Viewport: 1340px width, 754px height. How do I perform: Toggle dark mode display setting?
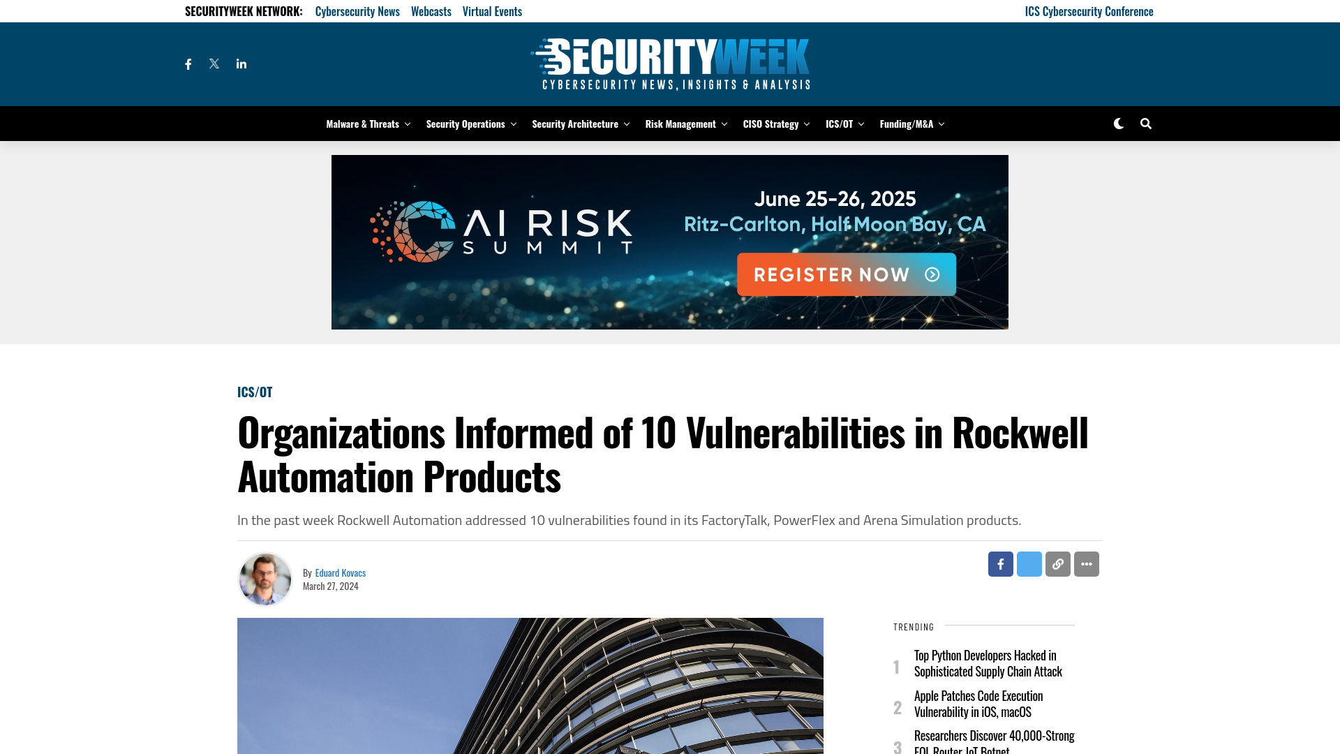point(1118,124)
